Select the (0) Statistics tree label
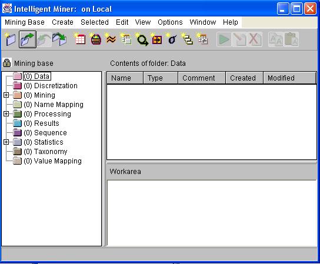 coord(44,142)
